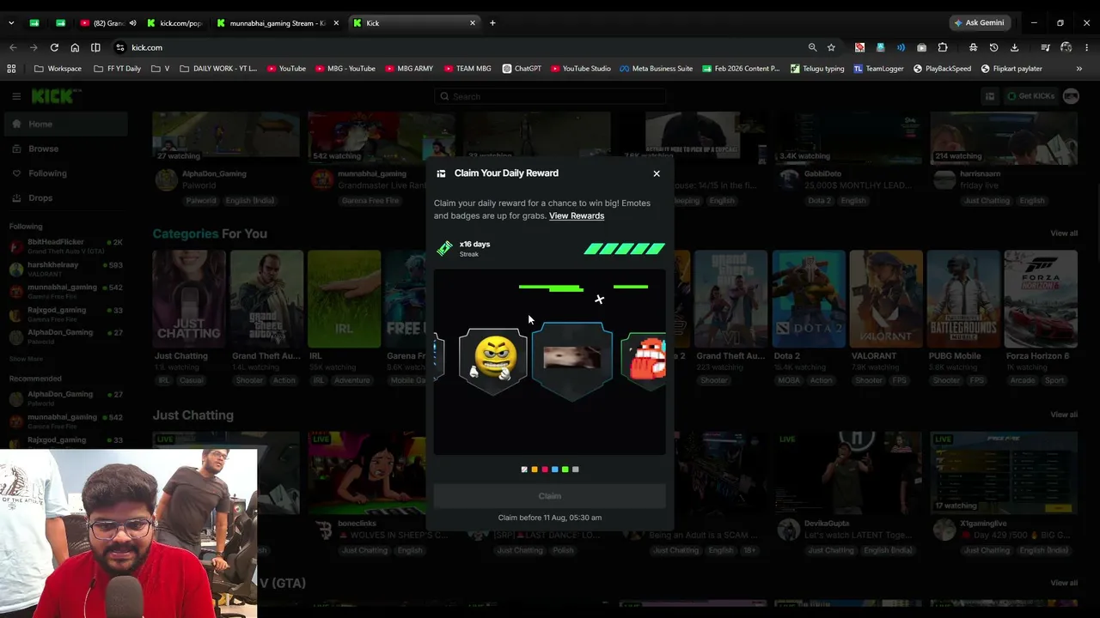Open the Meta Business Suite bookmark
The image size is (1100, 618).
pos(656,69)
